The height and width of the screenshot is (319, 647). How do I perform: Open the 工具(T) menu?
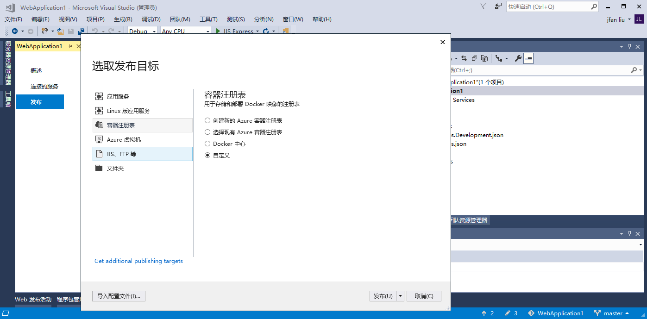(x=208, y=19)
